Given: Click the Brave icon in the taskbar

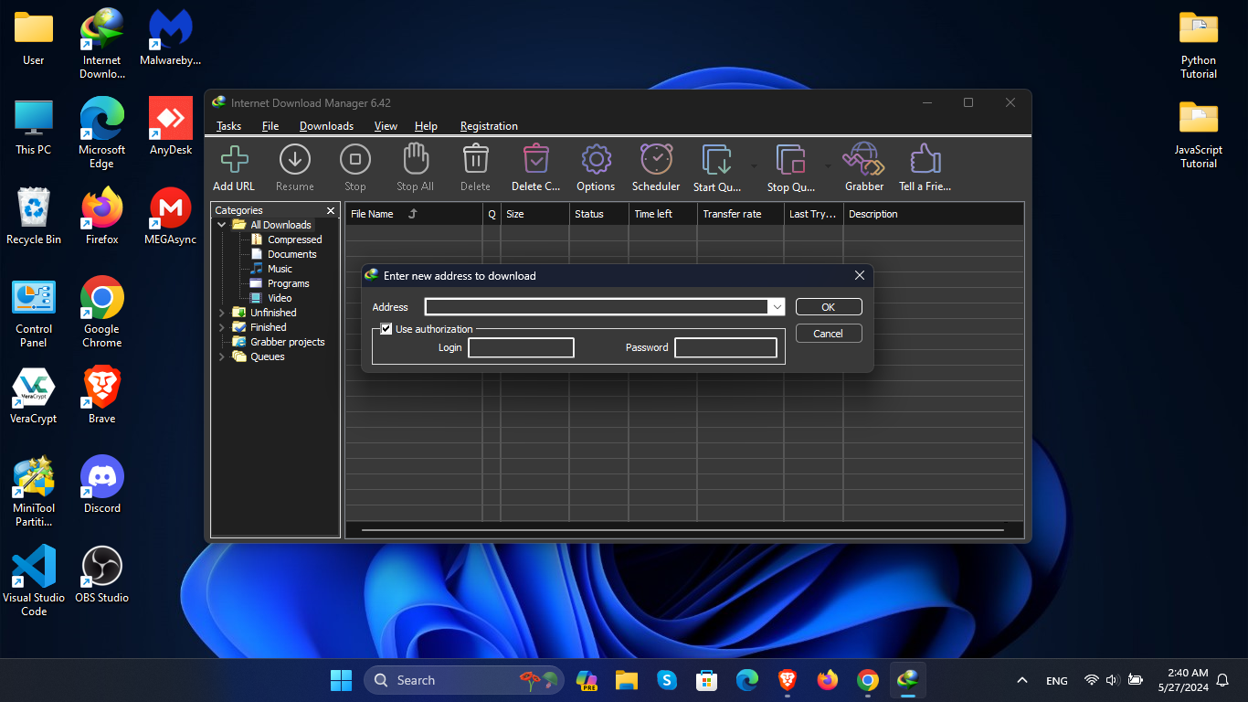Looking at the screenshot, I should [788, 680].
